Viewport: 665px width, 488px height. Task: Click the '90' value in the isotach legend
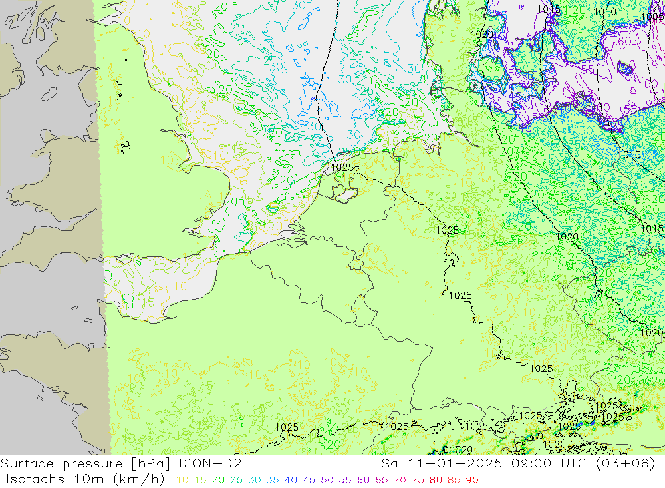coord(472,480)
